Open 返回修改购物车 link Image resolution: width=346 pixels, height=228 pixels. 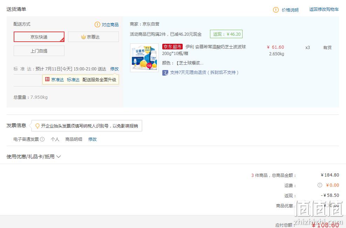[x=324, y=9]
